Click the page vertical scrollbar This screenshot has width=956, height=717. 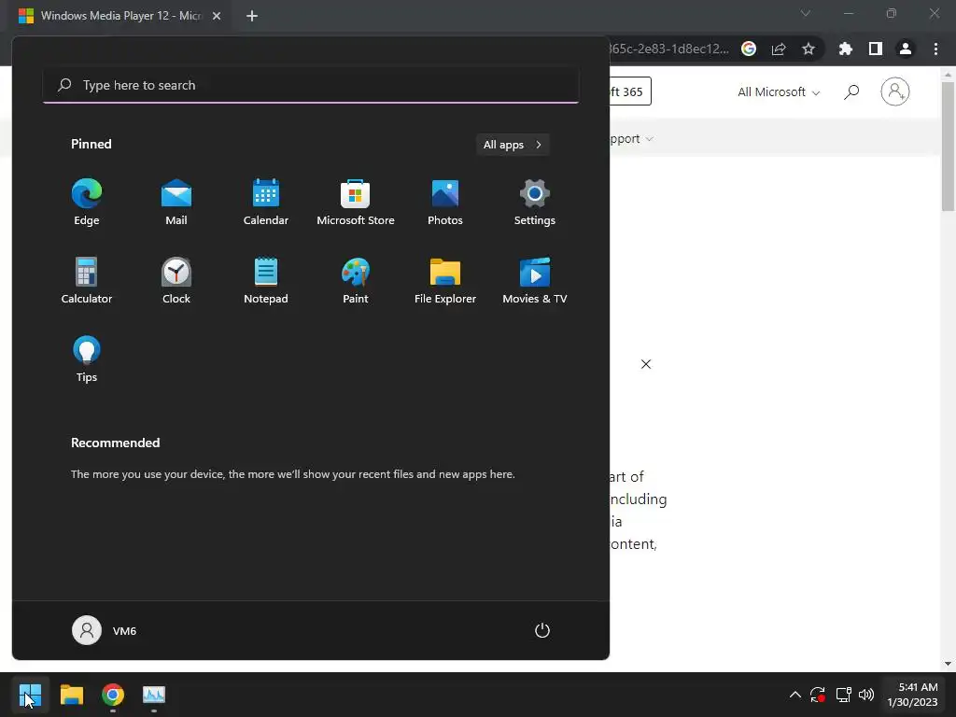tap(948, 147)
